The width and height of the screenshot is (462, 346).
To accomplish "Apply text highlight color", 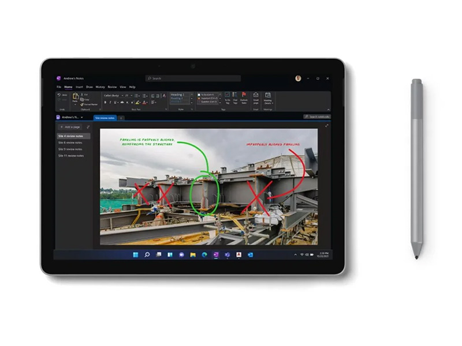I will coord(137,103).
